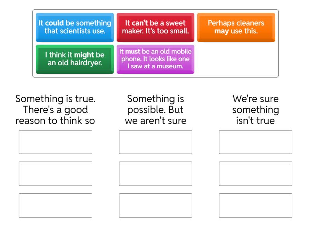Click the "Something is possible" group heading
This screenshot has height=233, width=311.
pos(155,110)
